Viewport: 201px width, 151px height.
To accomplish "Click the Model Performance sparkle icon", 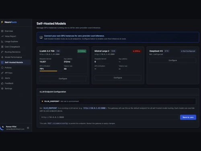I will (x=2, y=57).
